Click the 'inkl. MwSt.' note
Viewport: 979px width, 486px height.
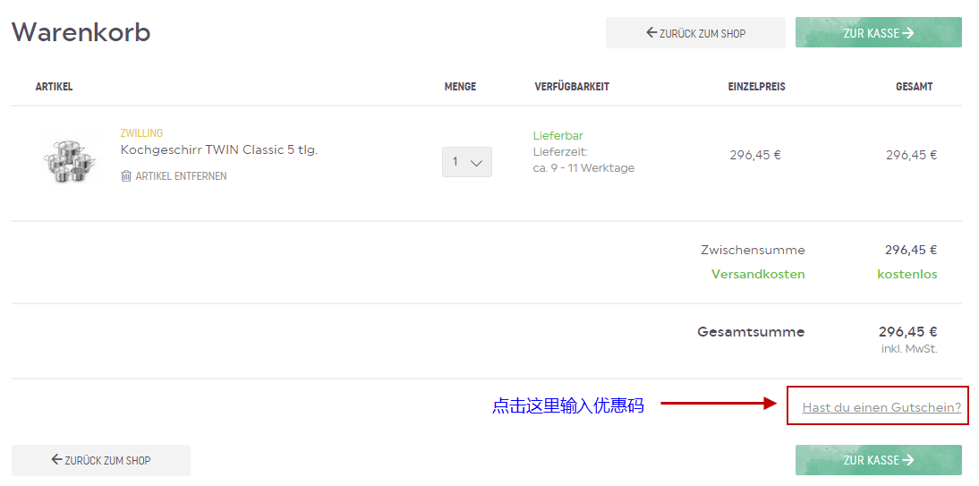tap(909, 348)
